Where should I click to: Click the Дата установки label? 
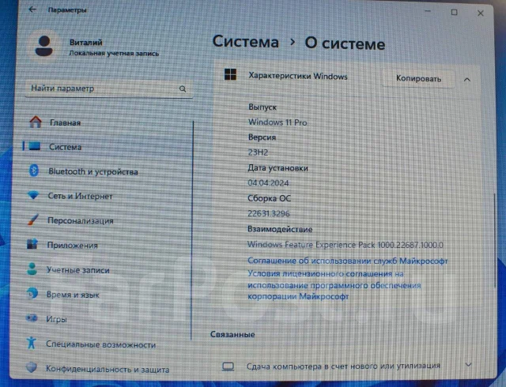[x=278, y=168]
